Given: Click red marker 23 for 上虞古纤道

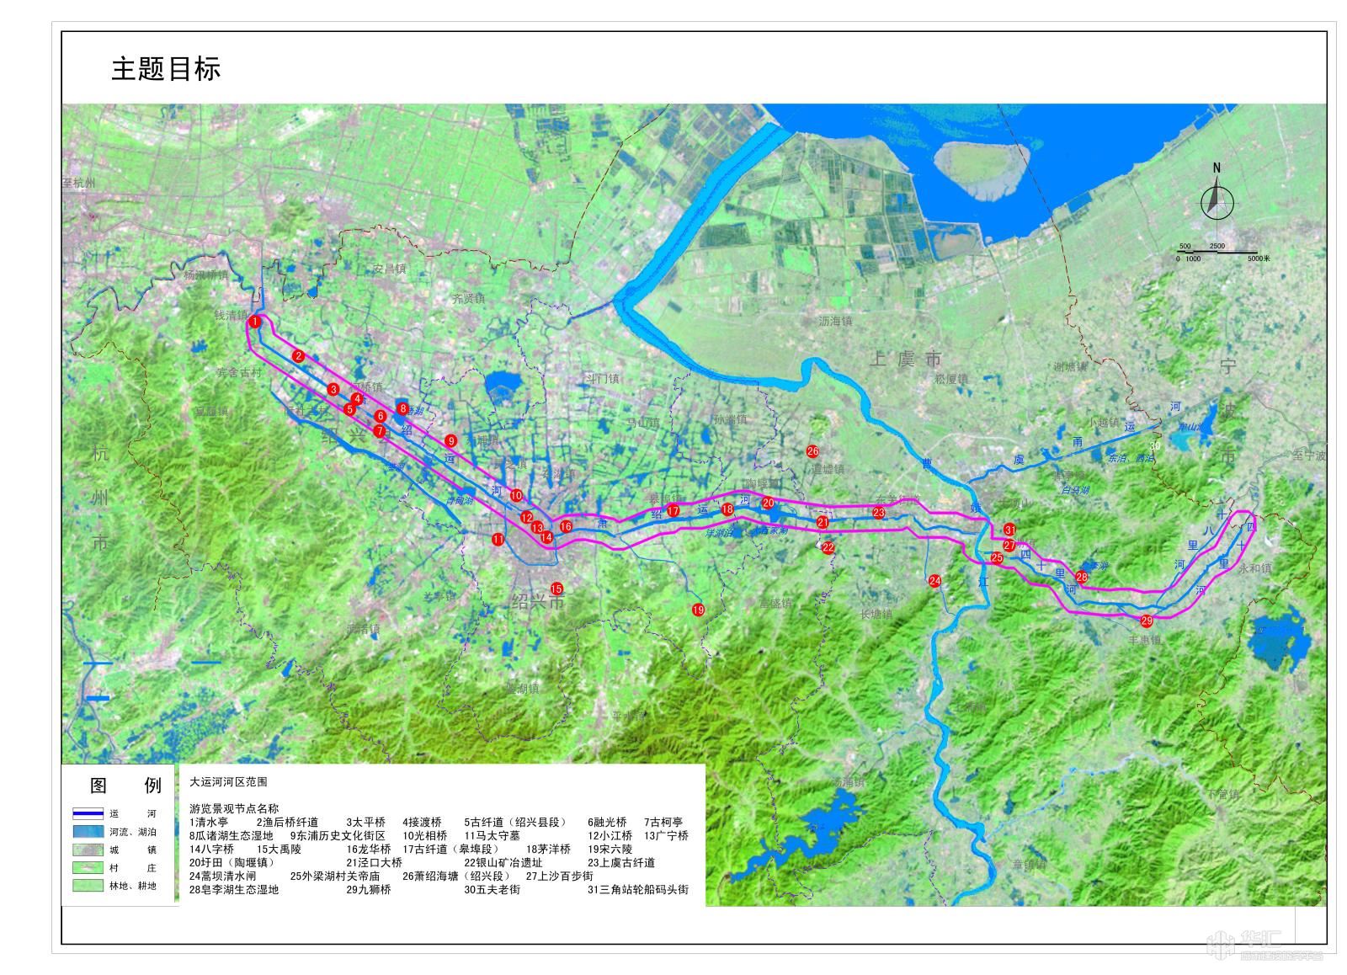Looking at the screenshot, I should click(879, 512).
